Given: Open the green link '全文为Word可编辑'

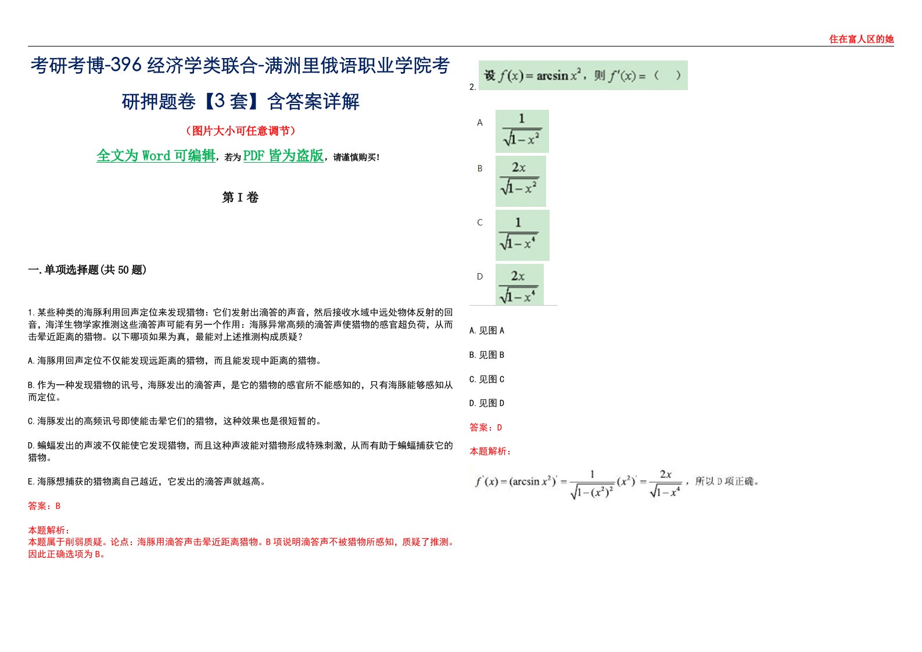Looking at the screenshot, I should (156, 156).
